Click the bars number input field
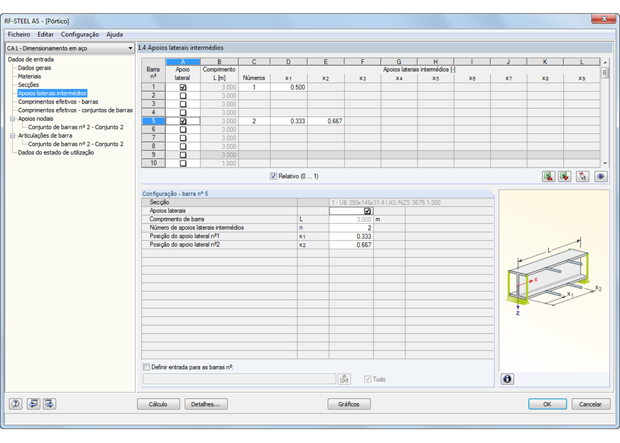620x443 pixels. tap(240, 379)
